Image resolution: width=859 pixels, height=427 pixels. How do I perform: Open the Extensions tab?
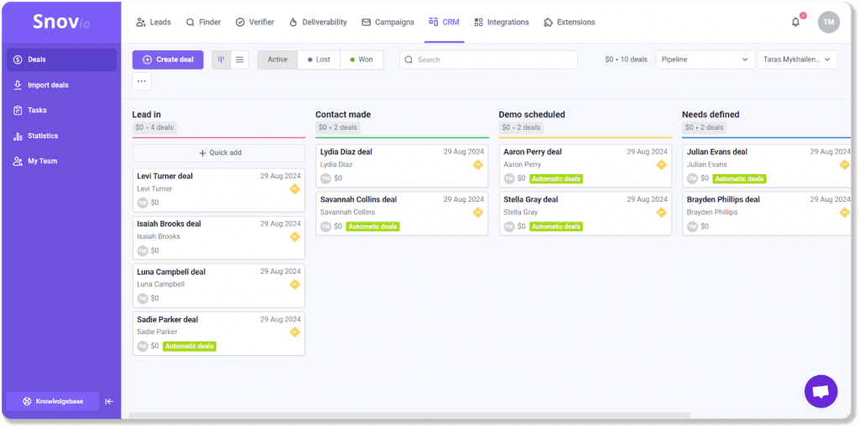click(x=570, y=23)
